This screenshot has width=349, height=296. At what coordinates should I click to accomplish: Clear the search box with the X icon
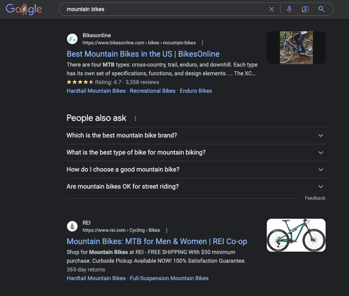tap(271, 9)
